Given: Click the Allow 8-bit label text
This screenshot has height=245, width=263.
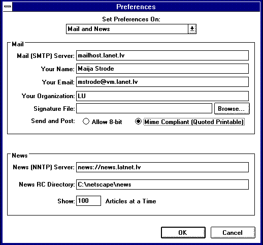Looking at the screenshot, I should 107,122.
